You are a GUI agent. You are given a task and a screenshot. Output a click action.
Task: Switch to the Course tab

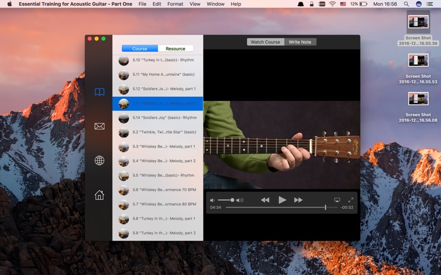pos(140,48)
